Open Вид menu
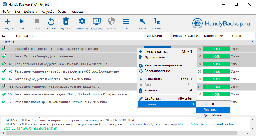The image size is (256, 137). 17,12
